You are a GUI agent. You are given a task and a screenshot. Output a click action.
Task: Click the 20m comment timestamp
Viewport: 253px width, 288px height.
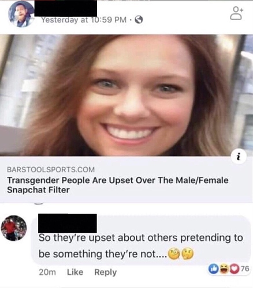pyautogui.click(x=47, y=272)
